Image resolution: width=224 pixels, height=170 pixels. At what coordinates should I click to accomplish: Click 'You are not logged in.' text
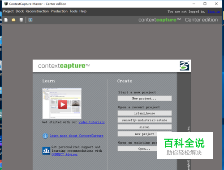click(x=186, y=12)
